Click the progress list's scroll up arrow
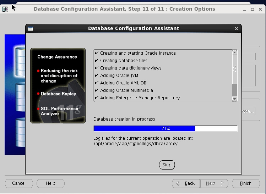The height and width of the screenshot is (194, 266). (x=235, y=52)
